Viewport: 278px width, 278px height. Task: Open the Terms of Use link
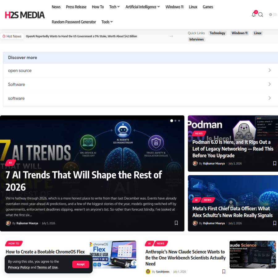pyautogui.click(x=47, y=267)
